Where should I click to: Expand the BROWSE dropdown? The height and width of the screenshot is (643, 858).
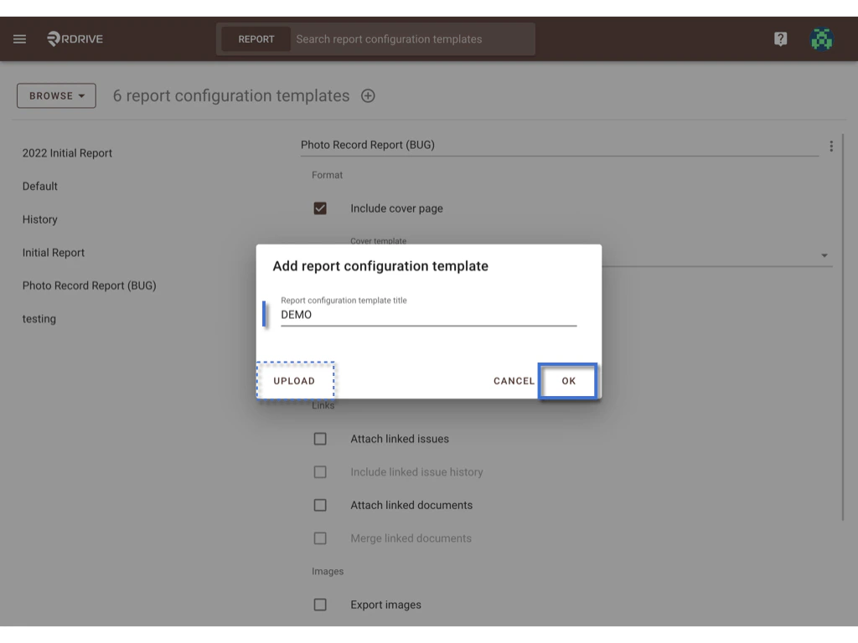pos(55,95)
